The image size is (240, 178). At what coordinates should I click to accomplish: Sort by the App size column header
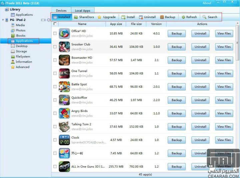[116, 24]
